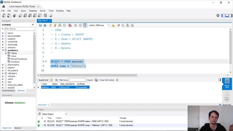Open the home screen tab icon
This screenshot has width=233, height=131.
pyautogui.click(x=4, y=7)
